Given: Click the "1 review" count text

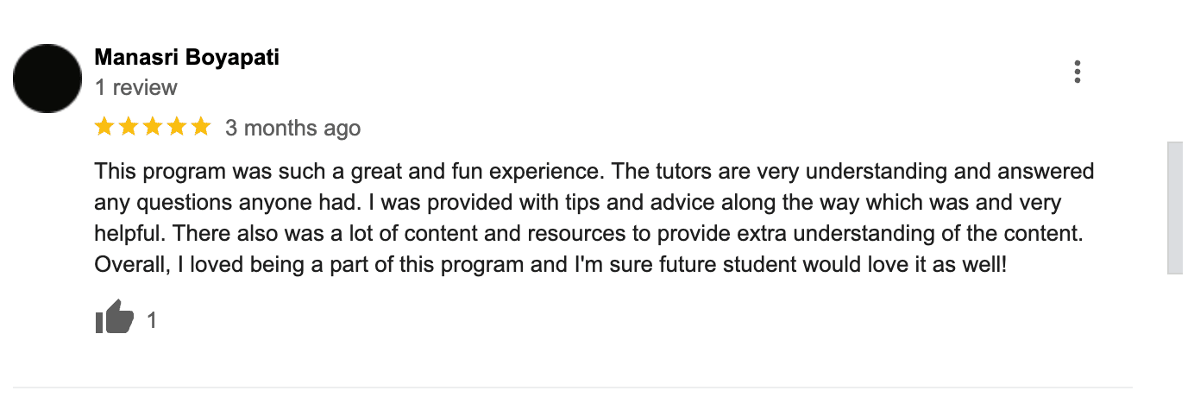Looking at the screenshot, I should [x=135, y=87].
